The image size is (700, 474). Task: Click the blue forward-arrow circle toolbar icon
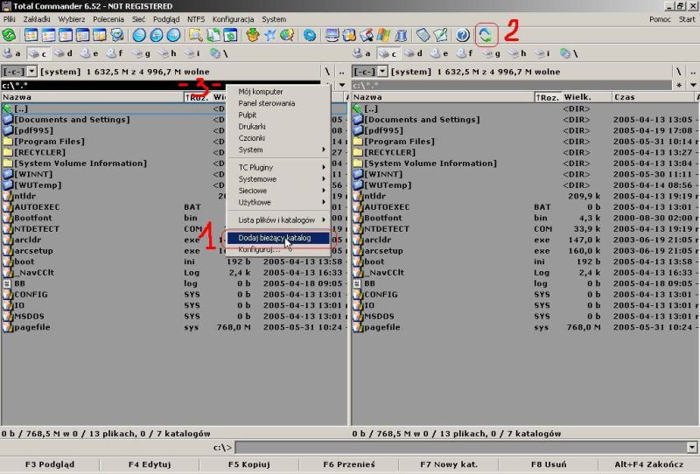pos(173,35)
